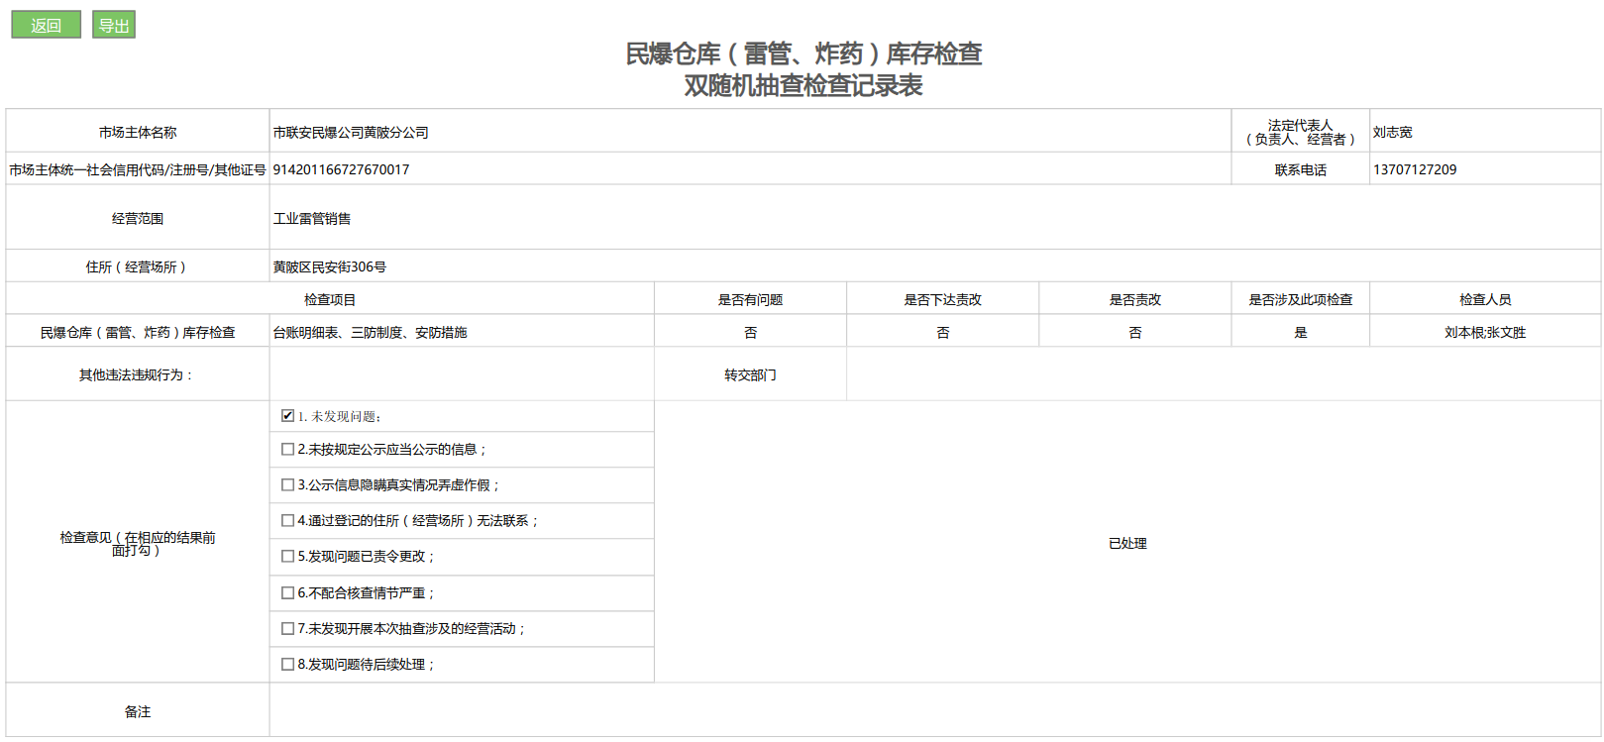
Task: Select legal representative name 刘志宽
Action: click(1392, 132)
